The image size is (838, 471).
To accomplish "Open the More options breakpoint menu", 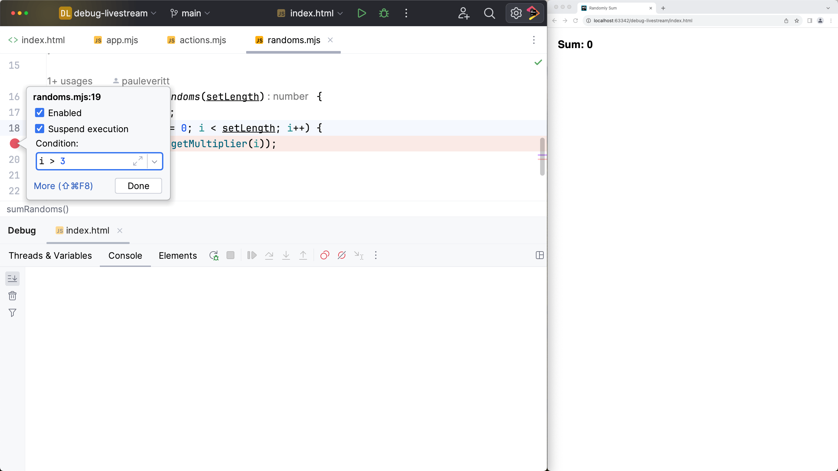I will 63,186.
